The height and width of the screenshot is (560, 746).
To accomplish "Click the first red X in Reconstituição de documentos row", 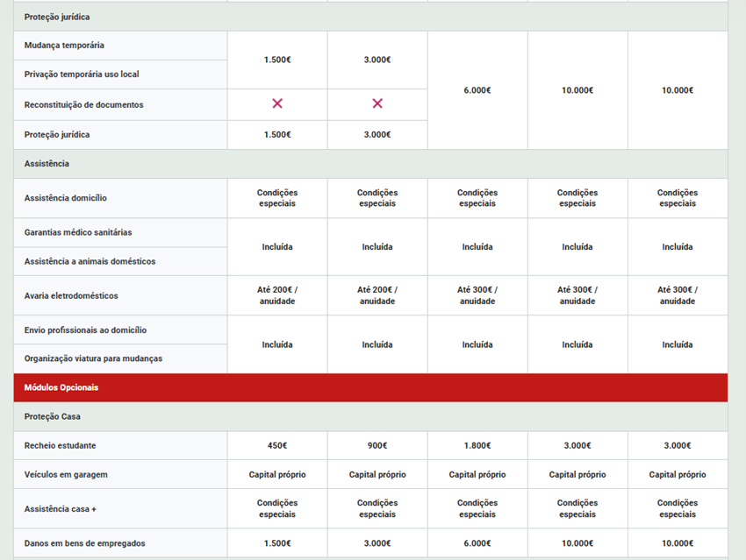I will (277, 103).
